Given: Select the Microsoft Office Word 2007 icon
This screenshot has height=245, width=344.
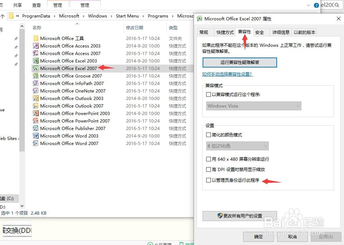Looking at the screenshot, I should (35, 143).
